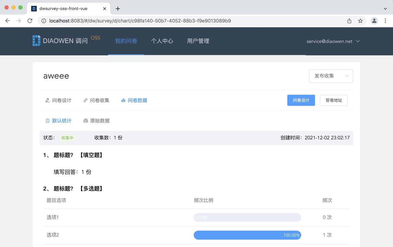Click the icon beside 原始数据
This screenshot has height=247, width=393.
[x=85, y=120]
